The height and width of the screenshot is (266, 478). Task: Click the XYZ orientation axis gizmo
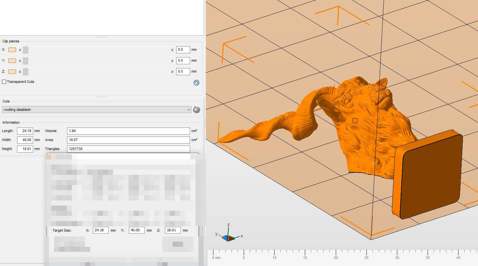click(228, 237)
